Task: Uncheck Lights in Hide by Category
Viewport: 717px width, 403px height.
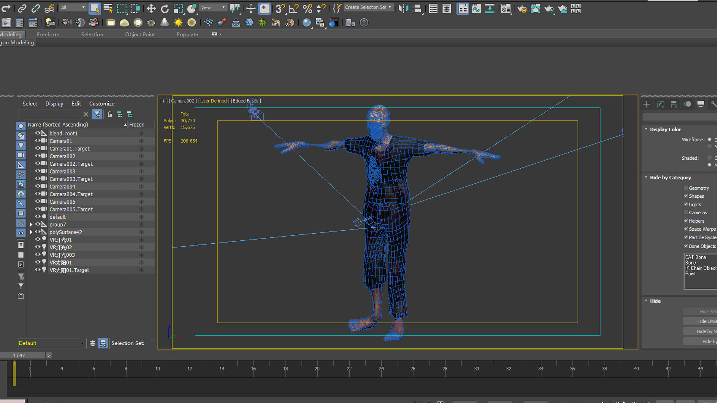Action: pos(686,204)
